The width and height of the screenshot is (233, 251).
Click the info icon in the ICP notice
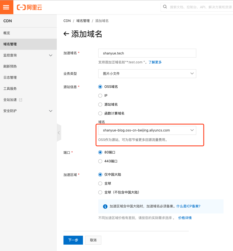pos(105,206)
